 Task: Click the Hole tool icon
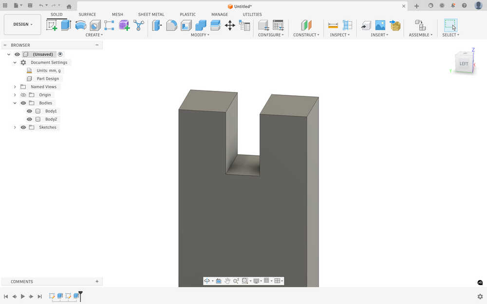(x=95, y=25)
